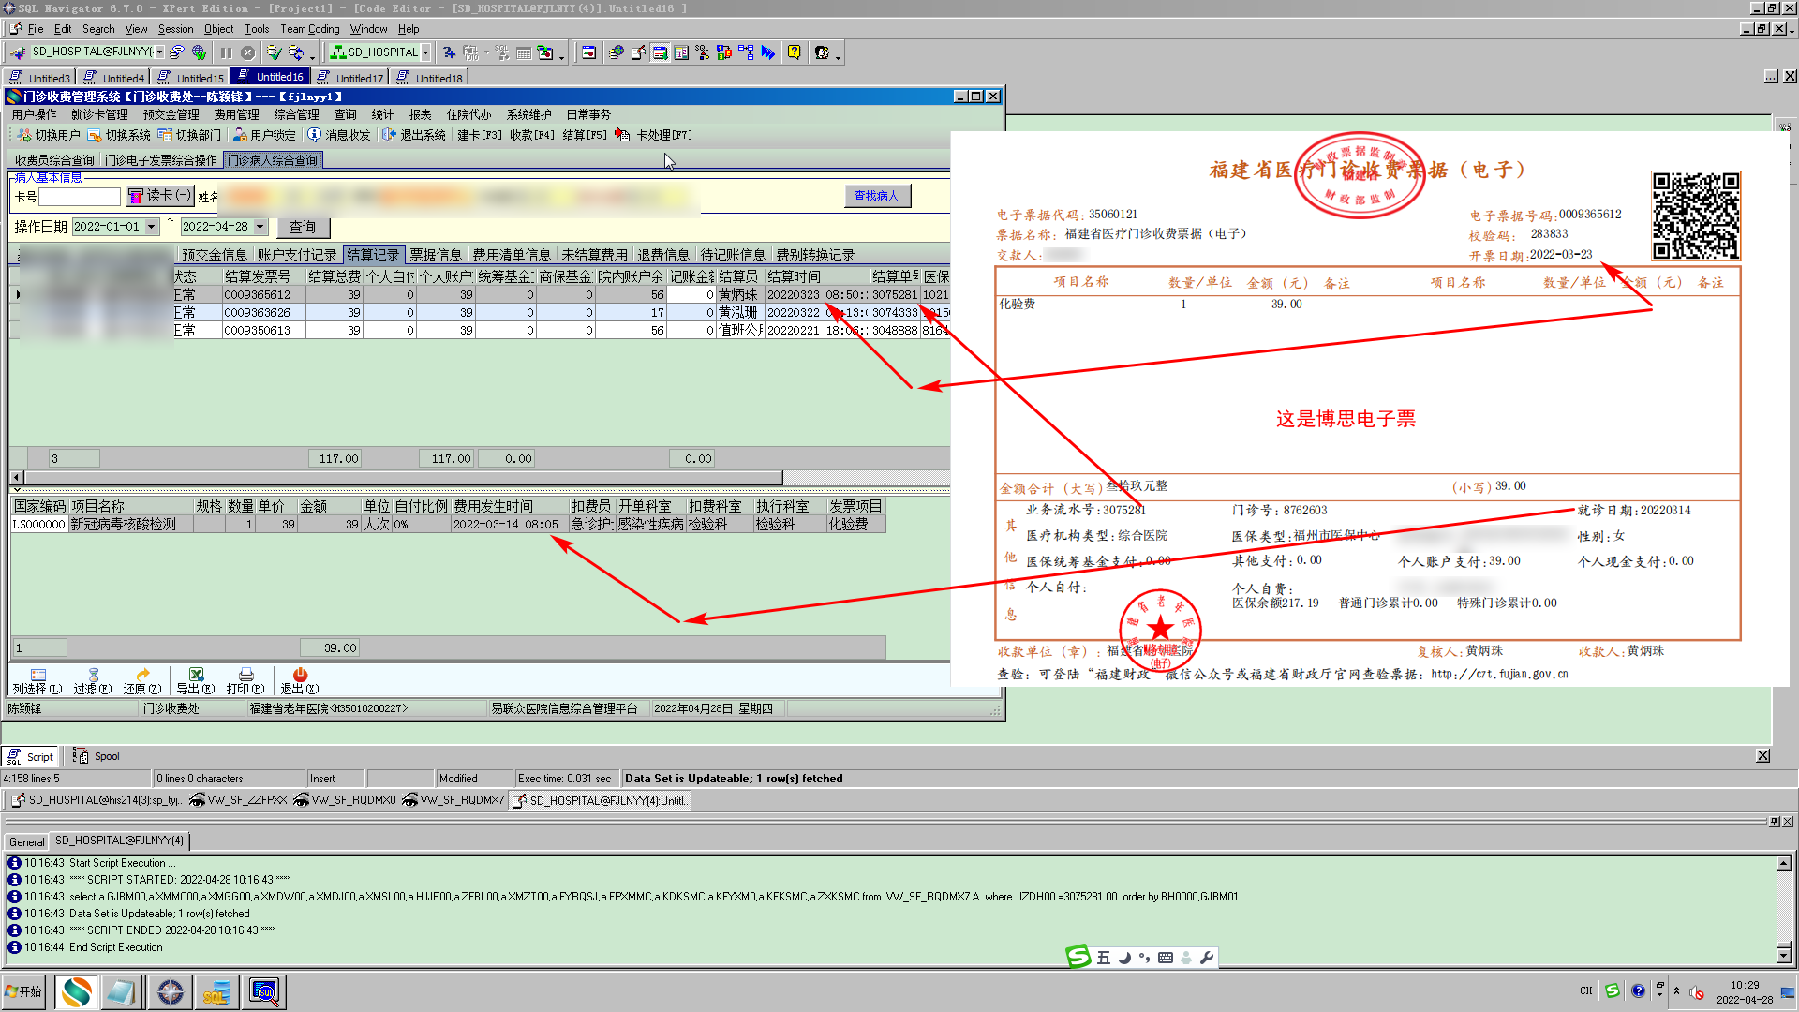Click yellow help question mark toolbar icon
Image resolution: width=1799 pixels, height=1012 pixels.
(794, 52)
